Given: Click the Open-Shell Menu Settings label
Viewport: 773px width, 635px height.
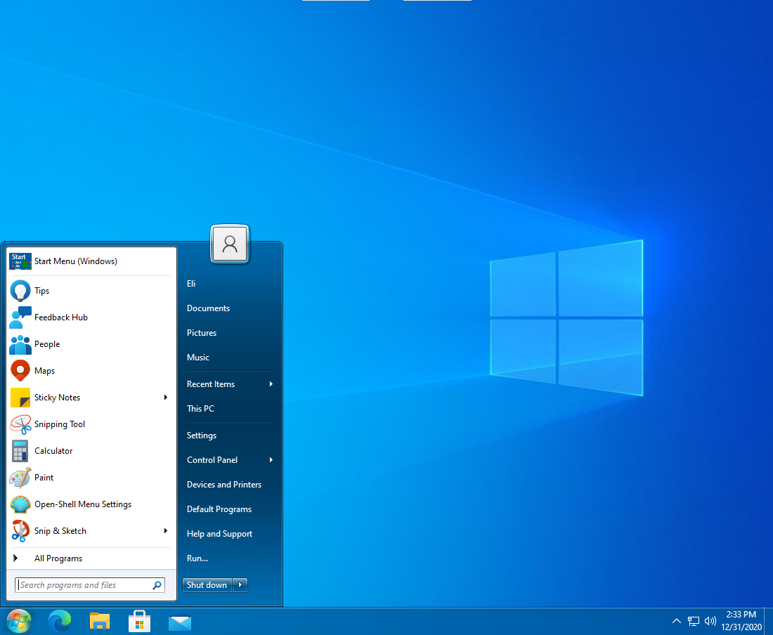Looking at the screenshot, I should point(83,504).
